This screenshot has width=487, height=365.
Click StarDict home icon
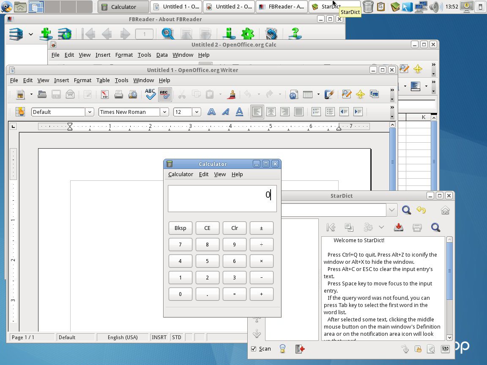tap(445, 210)
